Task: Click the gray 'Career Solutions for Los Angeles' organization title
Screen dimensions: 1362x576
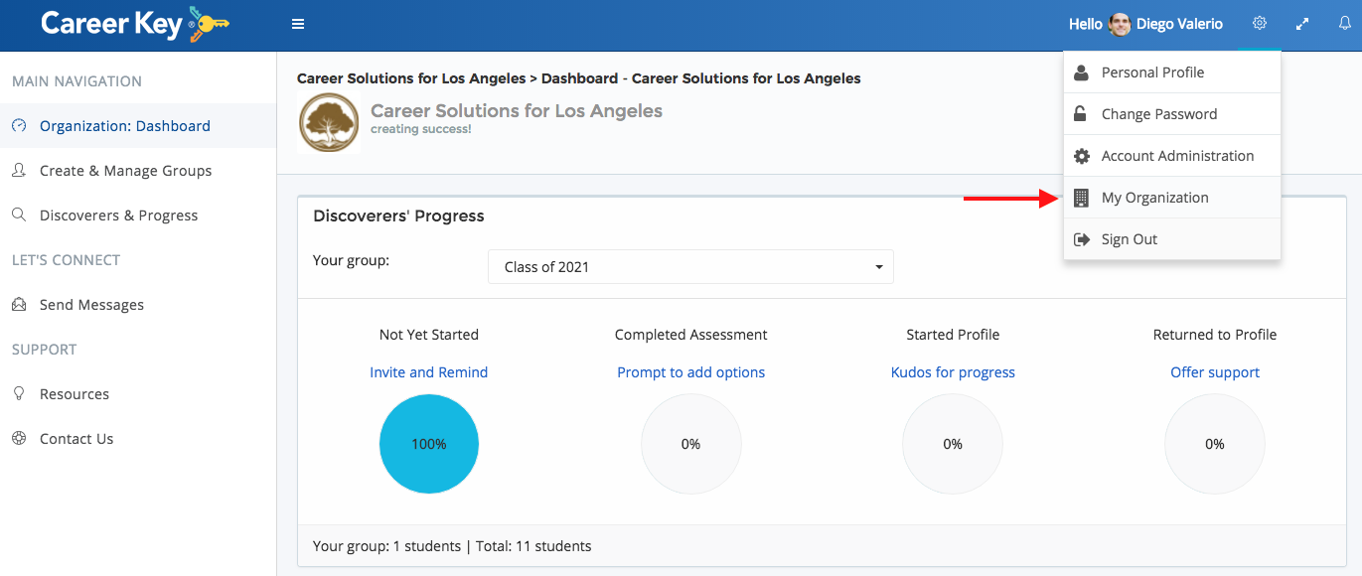Action: click(517, 110)
